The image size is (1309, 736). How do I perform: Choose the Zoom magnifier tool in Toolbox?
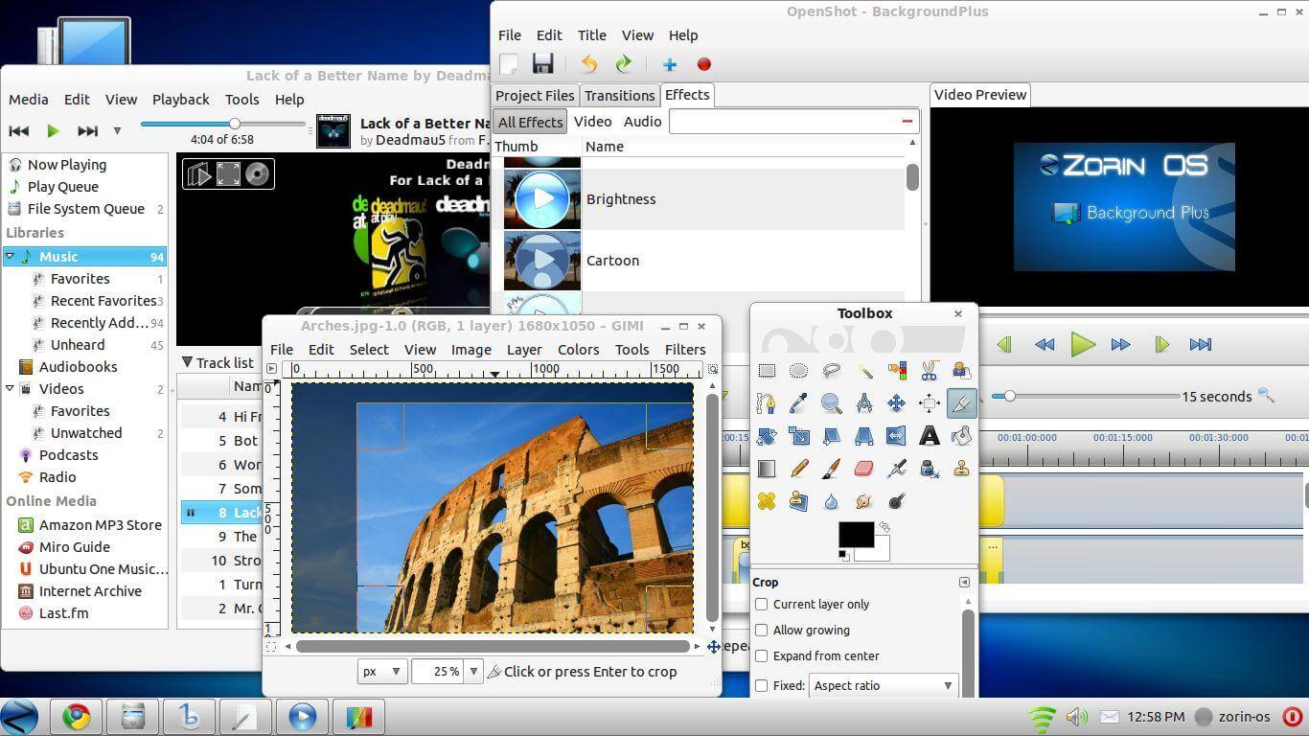[831, 403]
